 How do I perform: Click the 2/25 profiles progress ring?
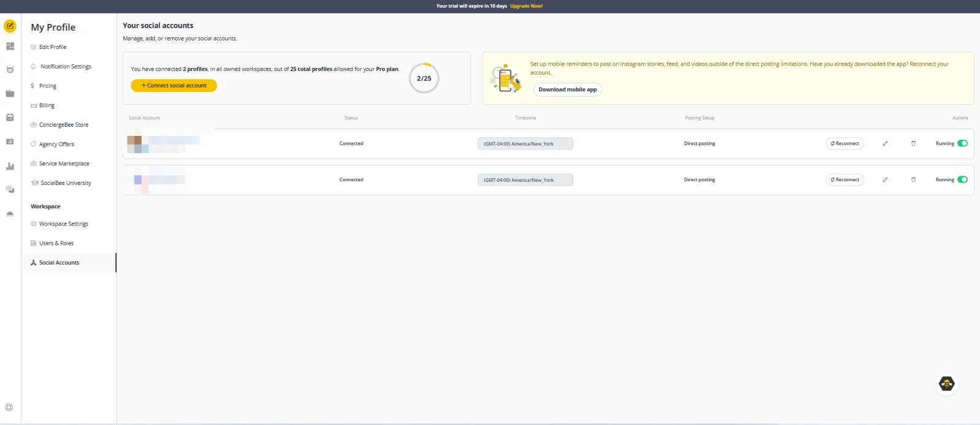tap(424, 78)
